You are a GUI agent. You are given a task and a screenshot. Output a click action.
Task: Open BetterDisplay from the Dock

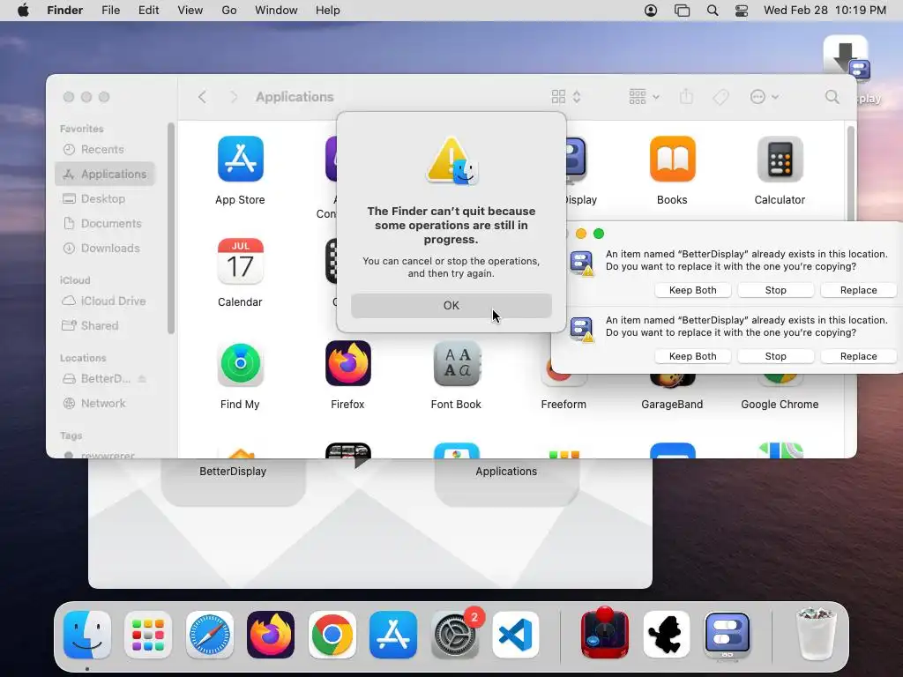[x=728, y=635]
